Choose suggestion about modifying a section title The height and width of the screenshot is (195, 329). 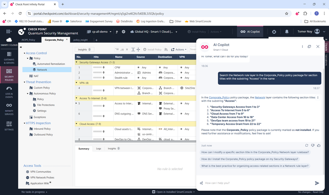coord(255,152)
